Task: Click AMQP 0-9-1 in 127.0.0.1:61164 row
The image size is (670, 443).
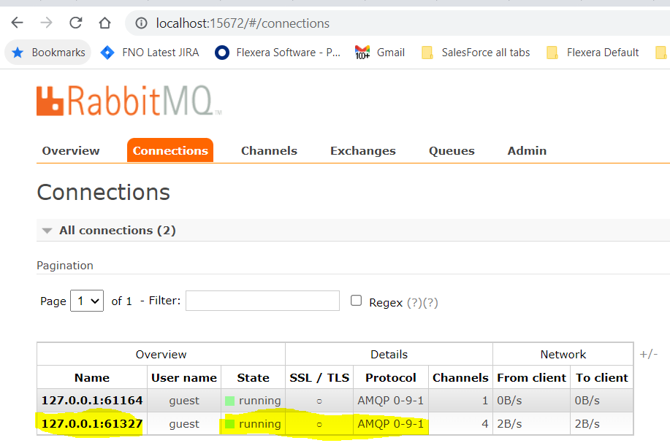Action: coord(391,401)
